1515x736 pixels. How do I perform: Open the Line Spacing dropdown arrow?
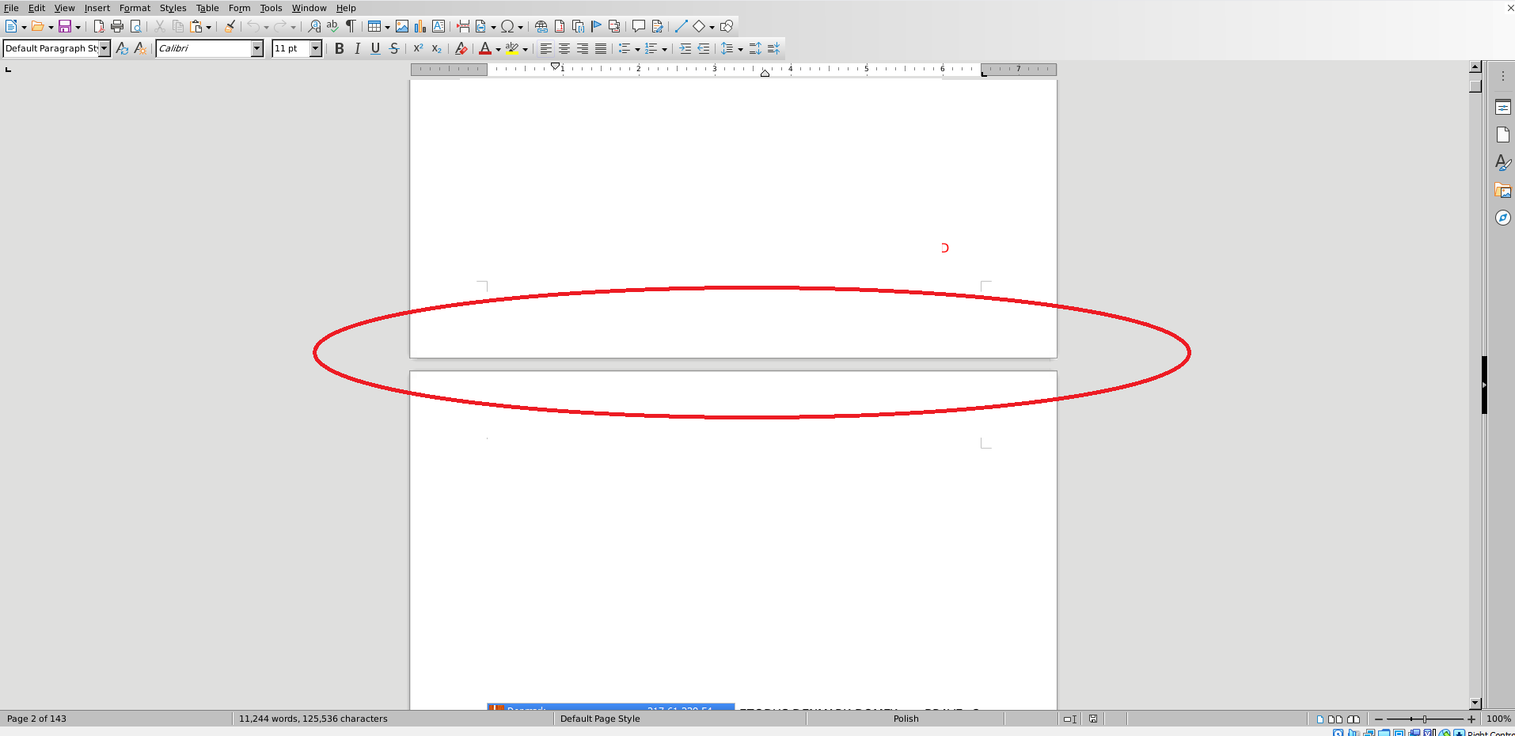pyautogui.click(x=740, y=49)
